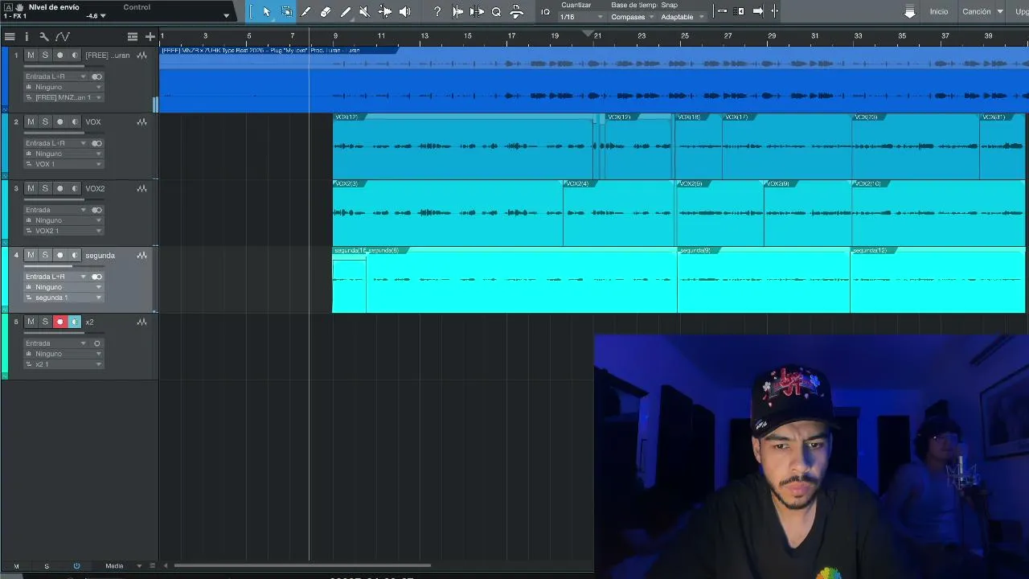Select the Bend tool
This screenshot has height=579, width=1029.
(385, 11)
